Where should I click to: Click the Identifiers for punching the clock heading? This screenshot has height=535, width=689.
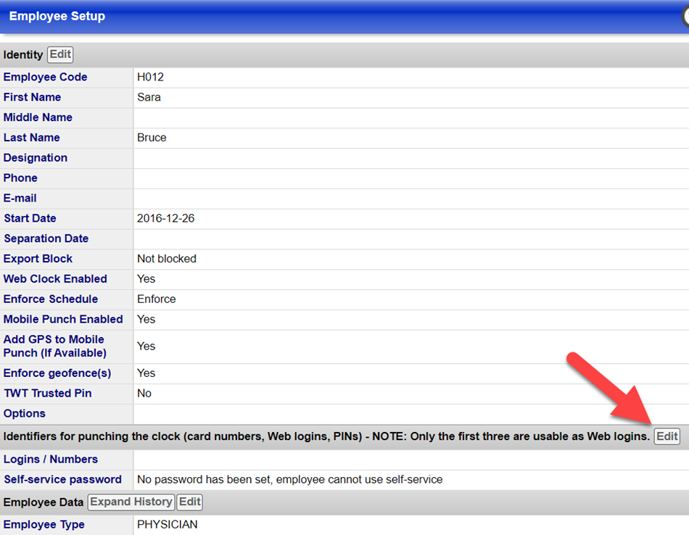click(x=326, y=436)
